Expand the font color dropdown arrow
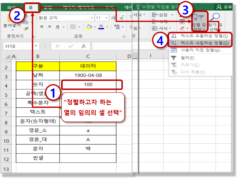This screenshot has height=179, width=238. point(107,27)
